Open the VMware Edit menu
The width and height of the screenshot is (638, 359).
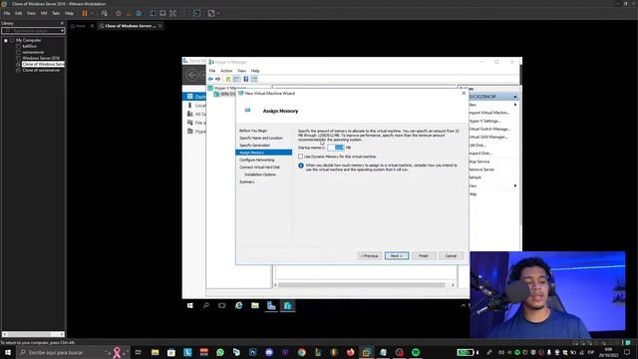point(19,13)
